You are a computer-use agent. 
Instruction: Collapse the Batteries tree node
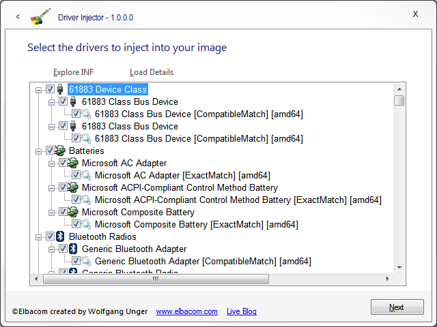click(x=38, y=151)
